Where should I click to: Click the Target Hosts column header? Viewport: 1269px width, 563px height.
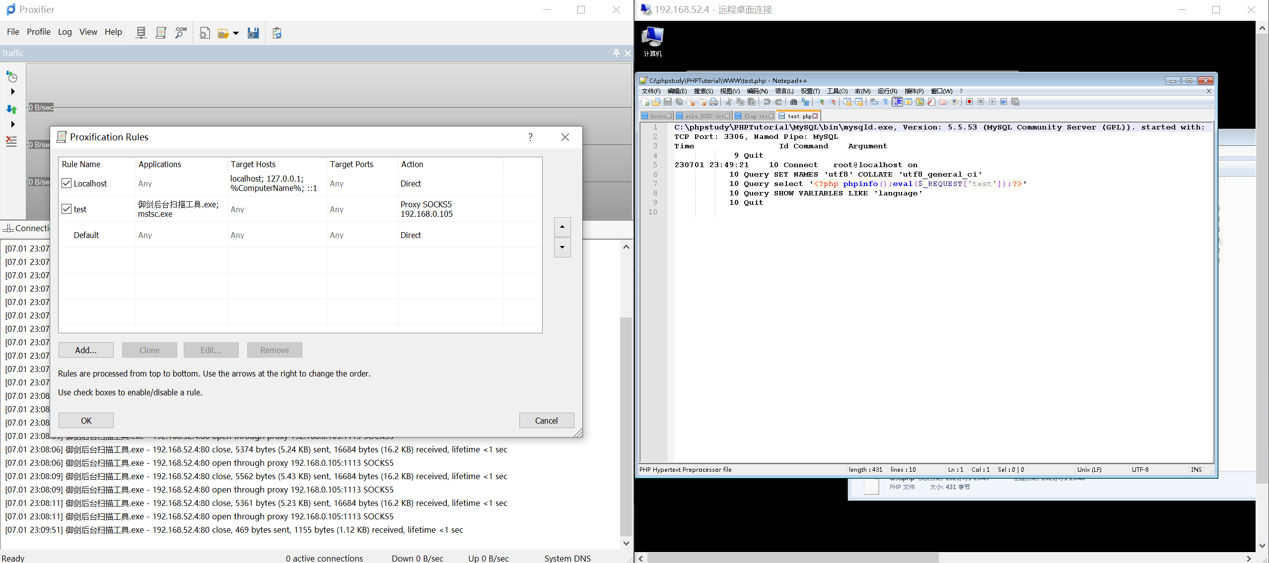click(x=277, y=164)
